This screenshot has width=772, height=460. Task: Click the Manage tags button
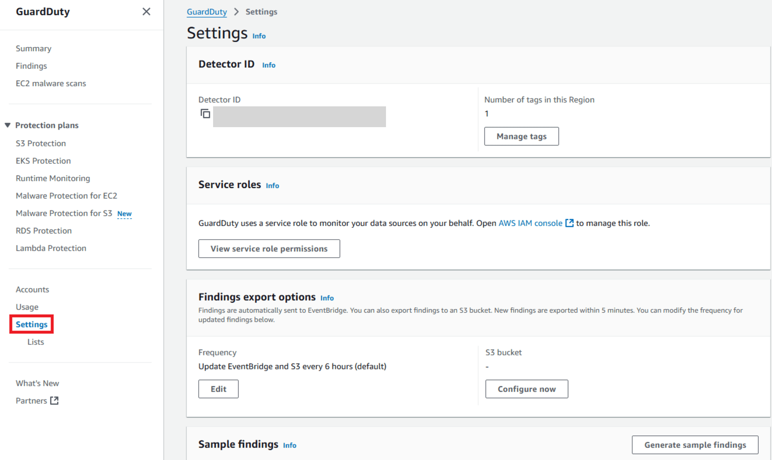point(521,136)
